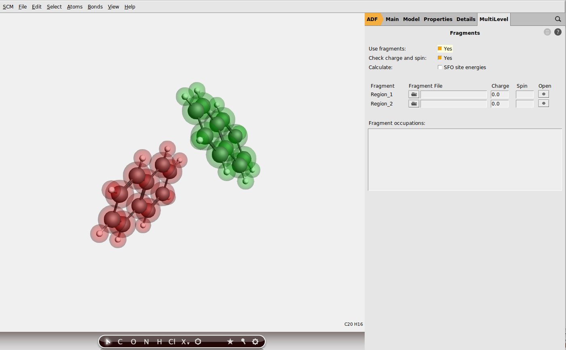
Task: Open the toolbar settings gear
Action: (255, 342)
